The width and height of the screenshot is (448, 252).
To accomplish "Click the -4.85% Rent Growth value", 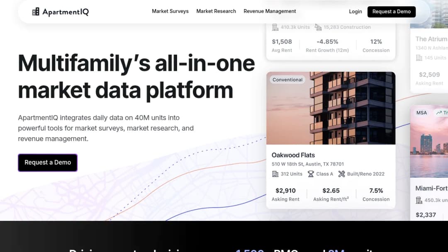I will click(x=327, y=42).
